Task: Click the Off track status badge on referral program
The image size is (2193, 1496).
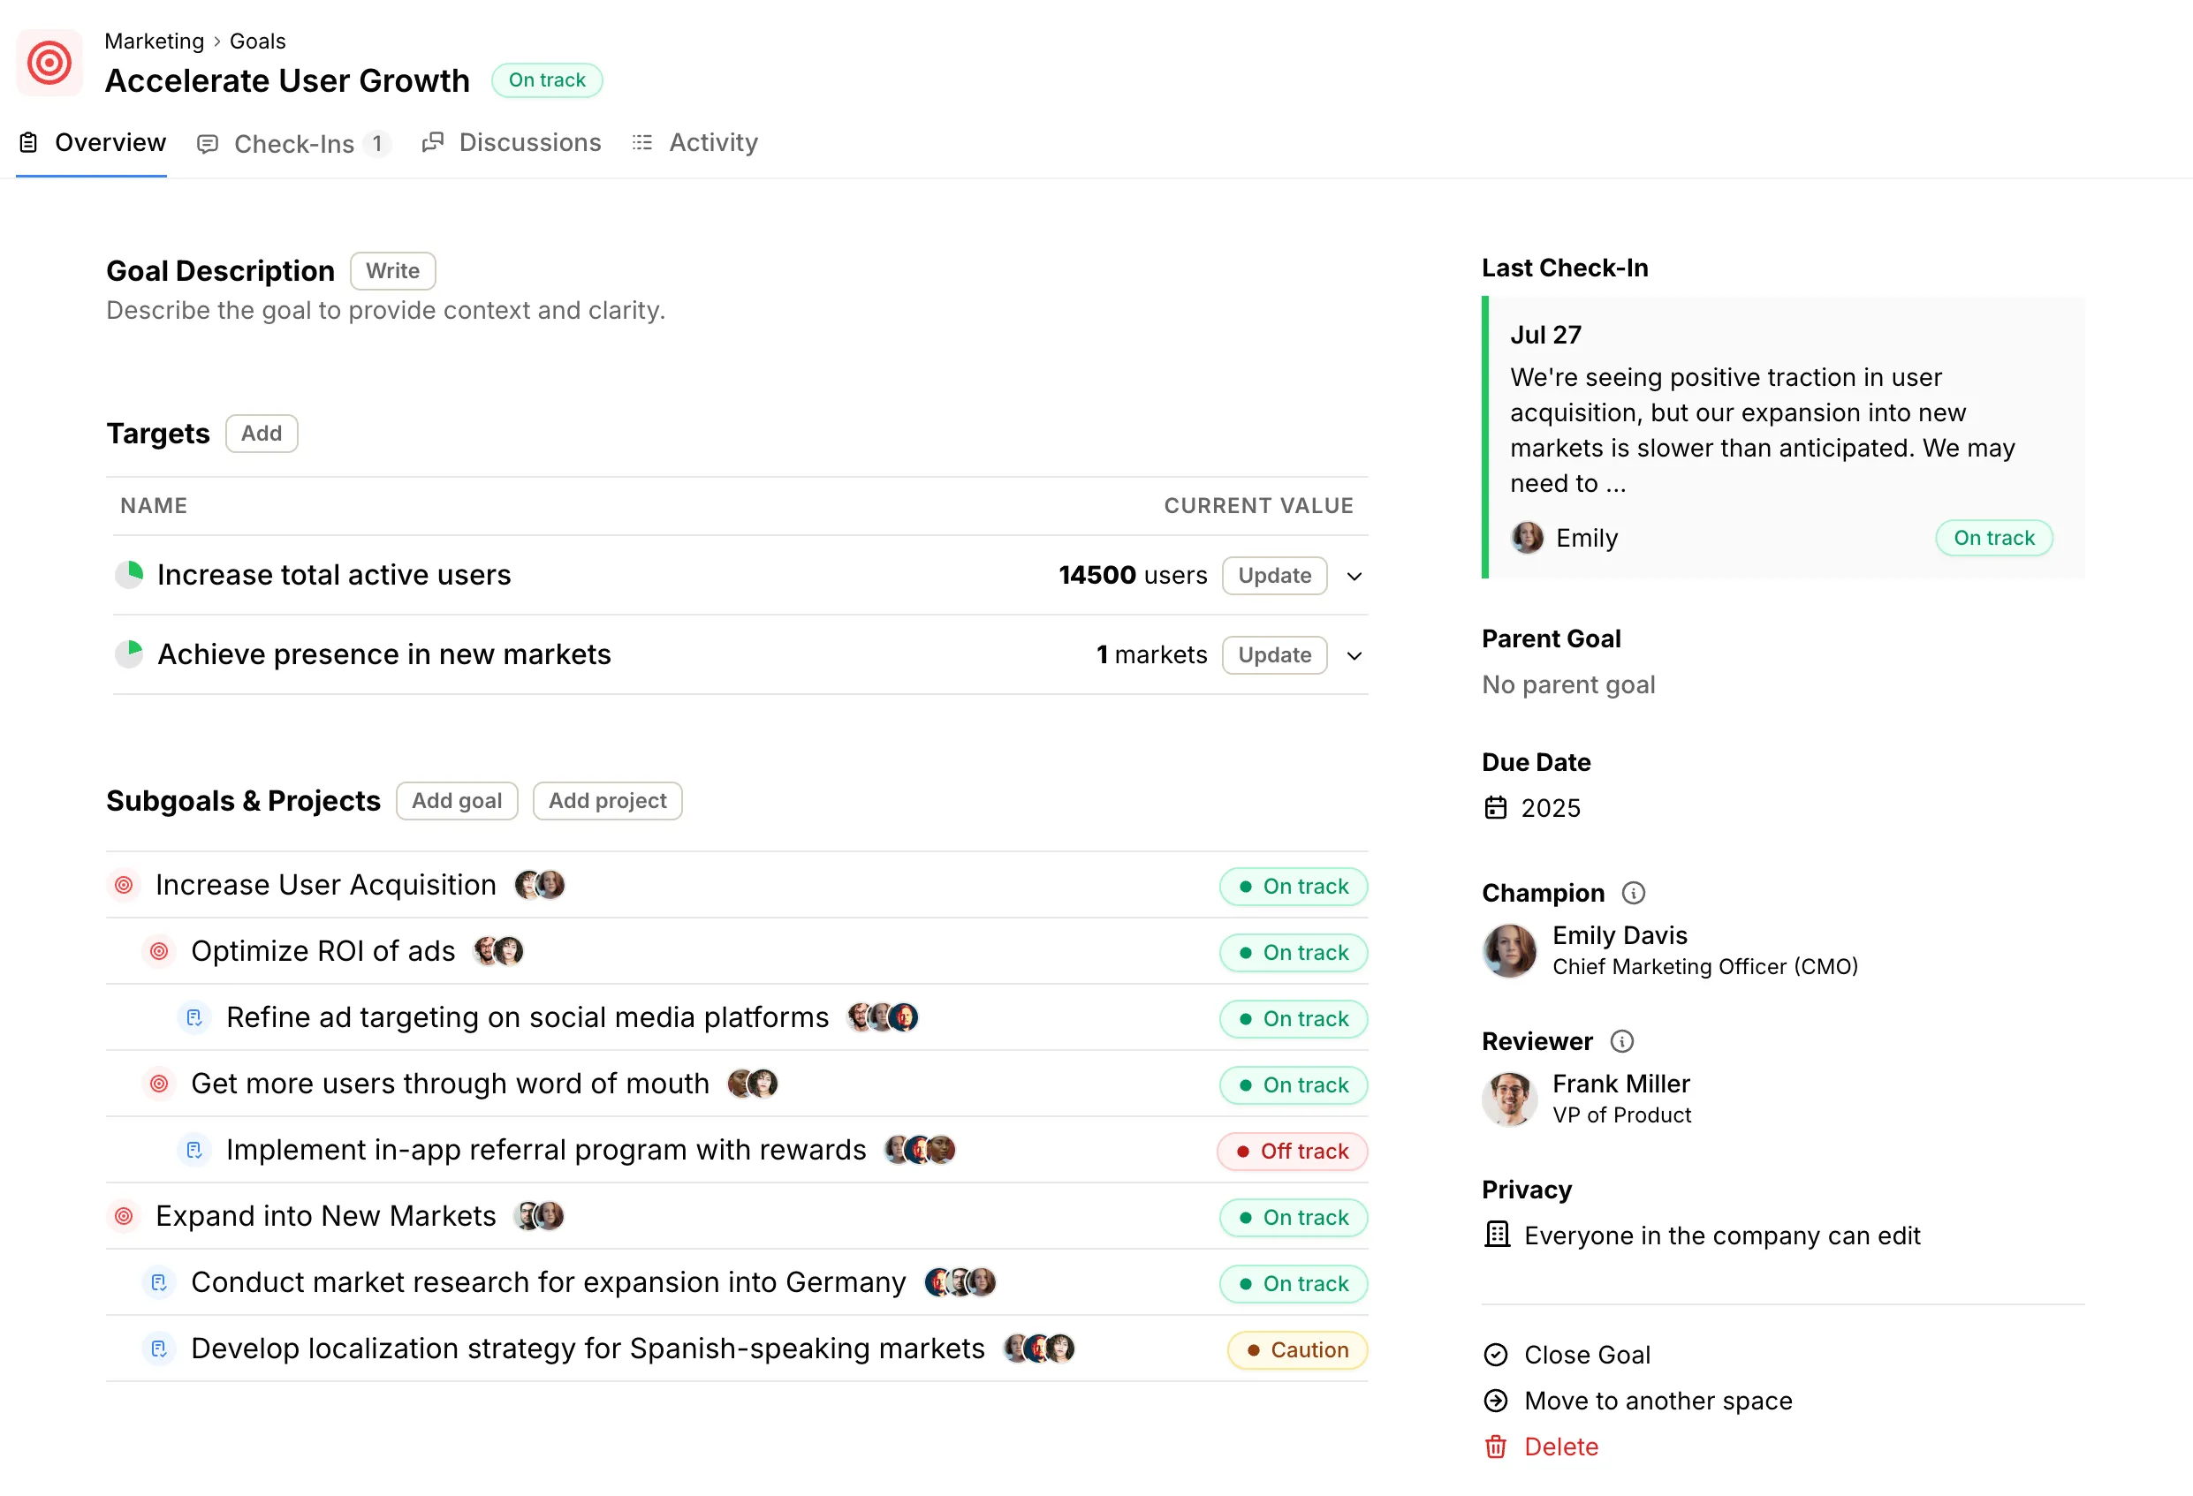Action: [1292, 1151]
